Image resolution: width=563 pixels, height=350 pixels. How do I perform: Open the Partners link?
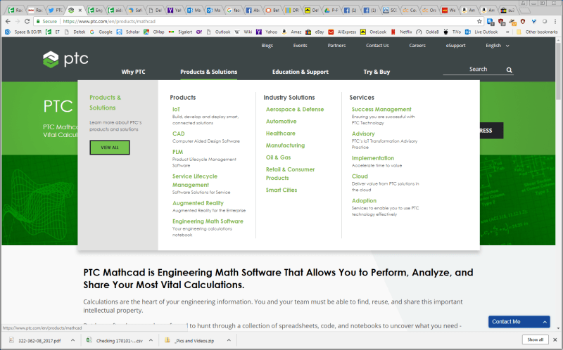[x=336, y=46]
